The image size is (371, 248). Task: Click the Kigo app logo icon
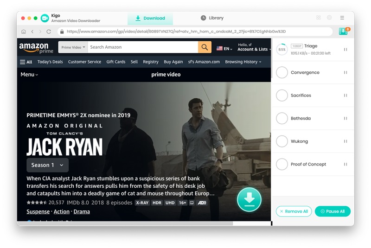(x=45, y=18)
